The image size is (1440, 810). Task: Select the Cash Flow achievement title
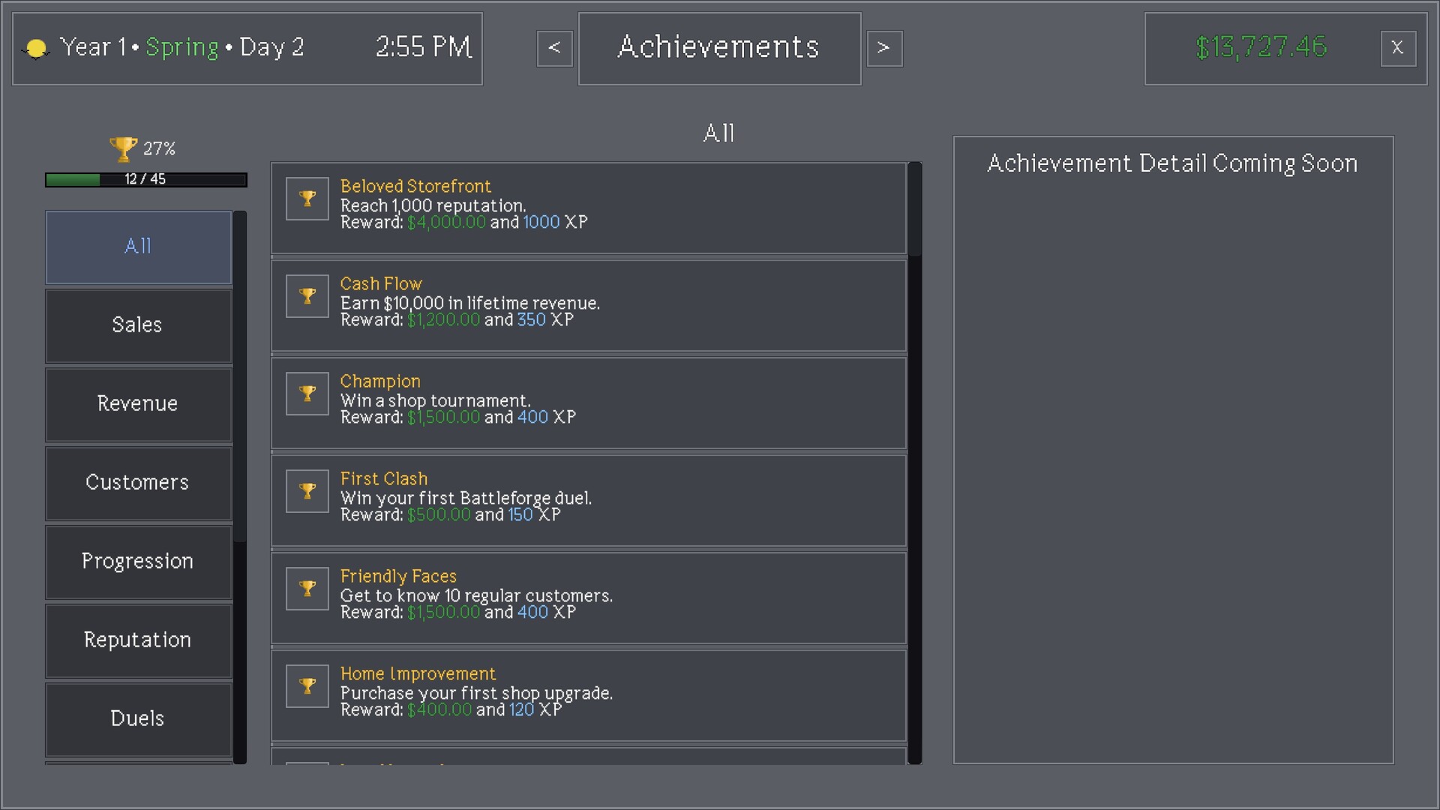click(381, 283)
